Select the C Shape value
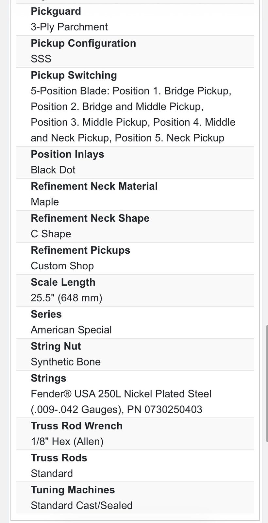 tap(51, 234)
